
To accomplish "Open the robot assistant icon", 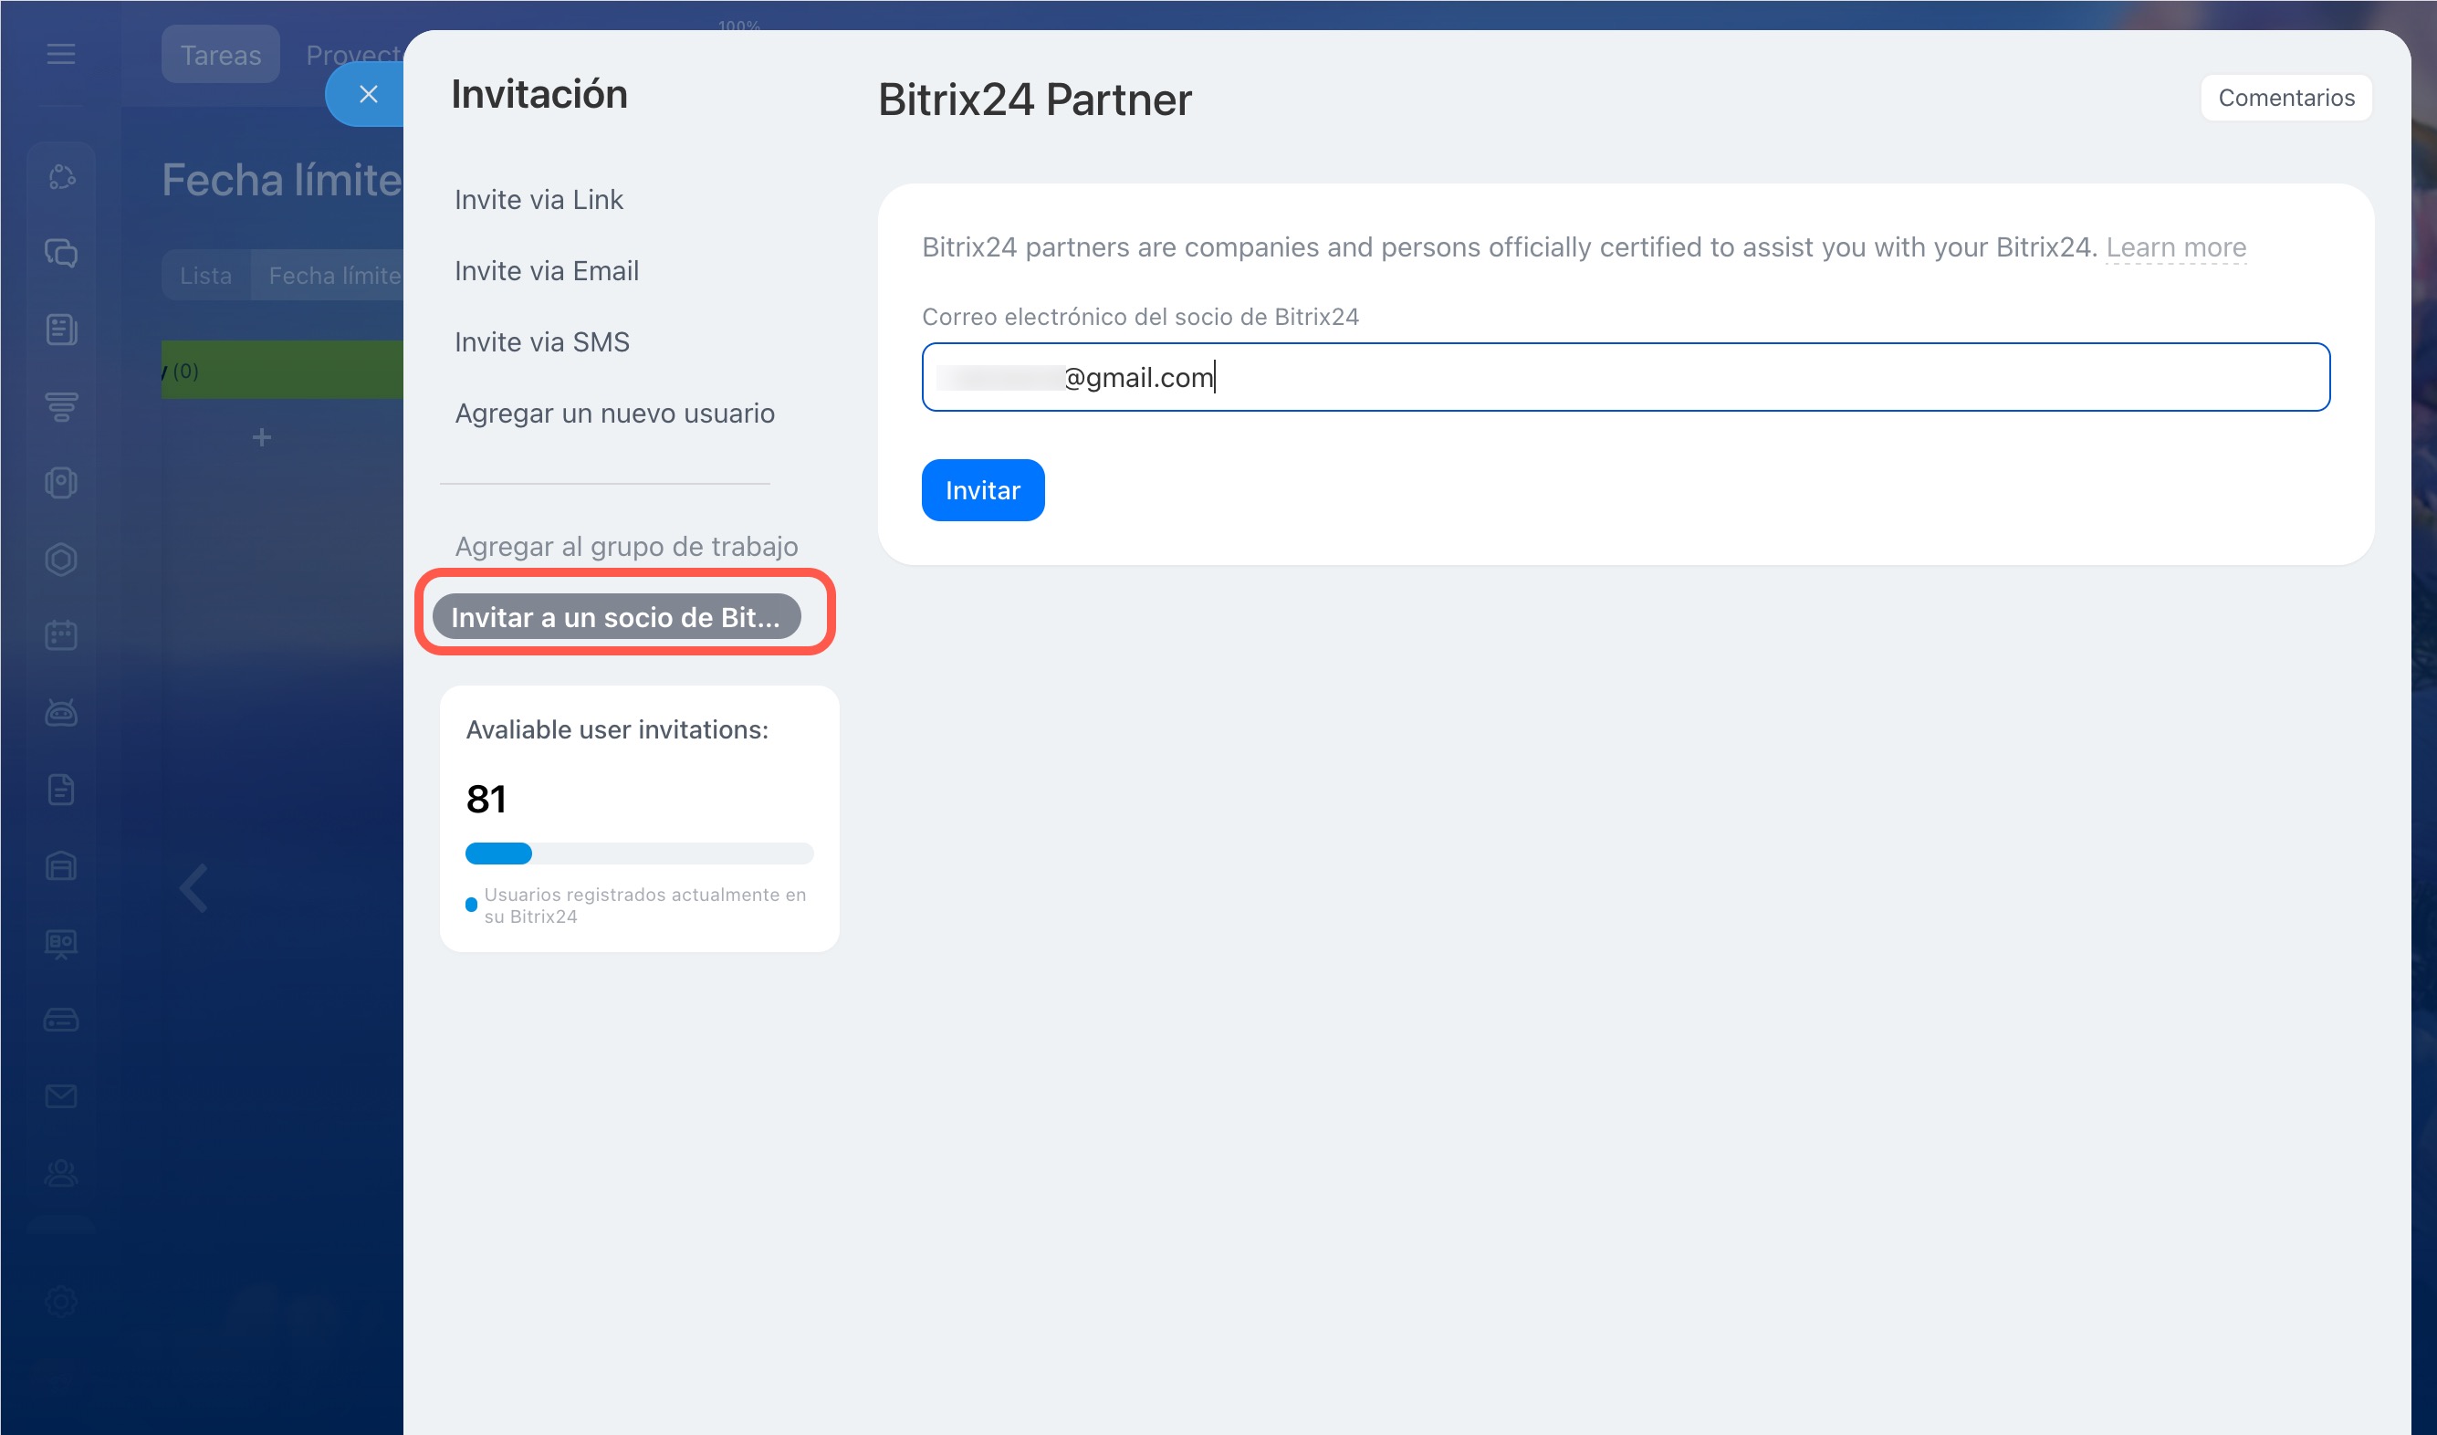I will tap(61, 713).
